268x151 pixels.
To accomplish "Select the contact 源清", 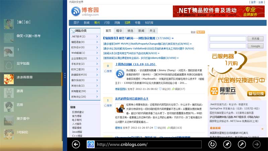I will [31, 93].
